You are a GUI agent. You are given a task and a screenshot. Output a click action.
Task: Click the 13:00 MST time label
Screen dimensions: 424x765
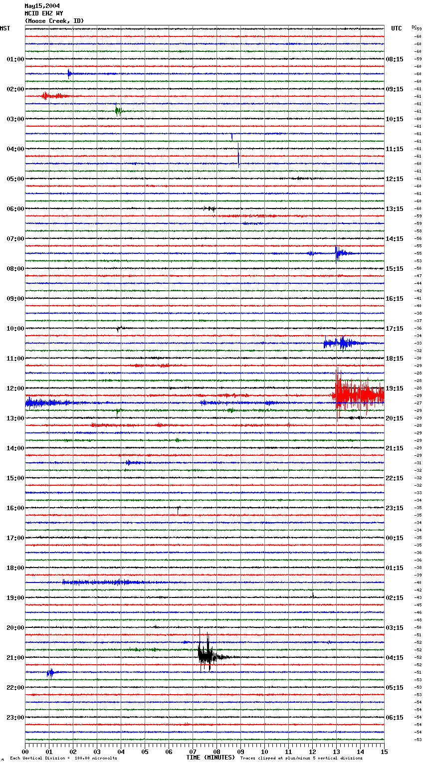pos(15,418)
